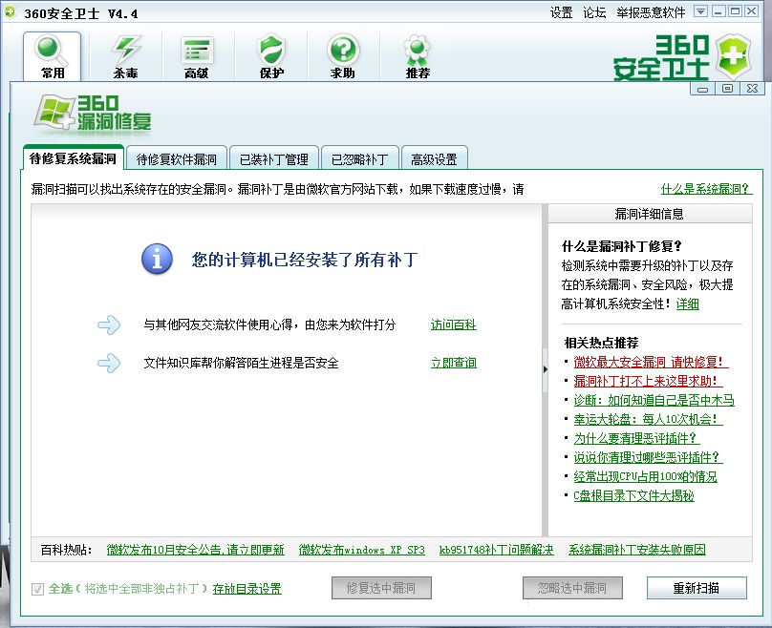772x628 pixels.
Task: Open 为什么要清理恶评插件? link
Action: 636,438
